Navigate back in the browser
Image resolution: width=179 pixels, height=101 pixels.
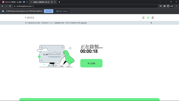click(2, 6)
